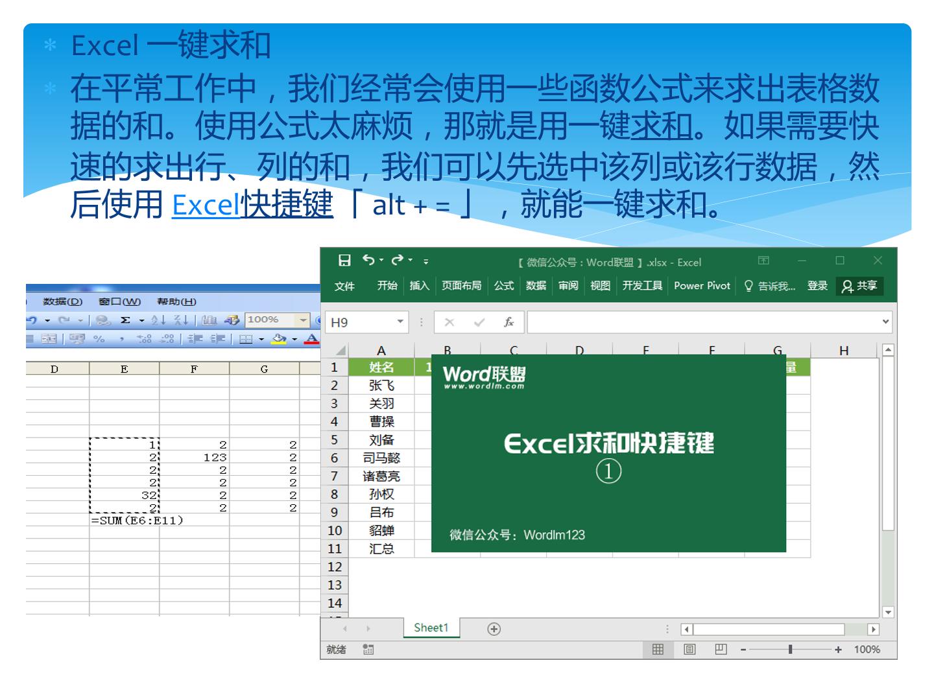Screen dimensions: 934x700
Task: Open the Name Box dropdown showing H9
Action: (400, 322)
